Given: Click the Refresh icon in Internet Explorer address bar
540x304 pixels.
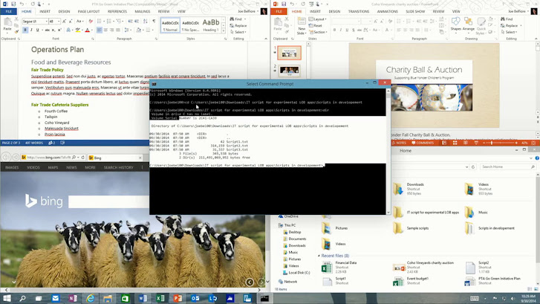Looking at the screenshot, I should [82, 158].
